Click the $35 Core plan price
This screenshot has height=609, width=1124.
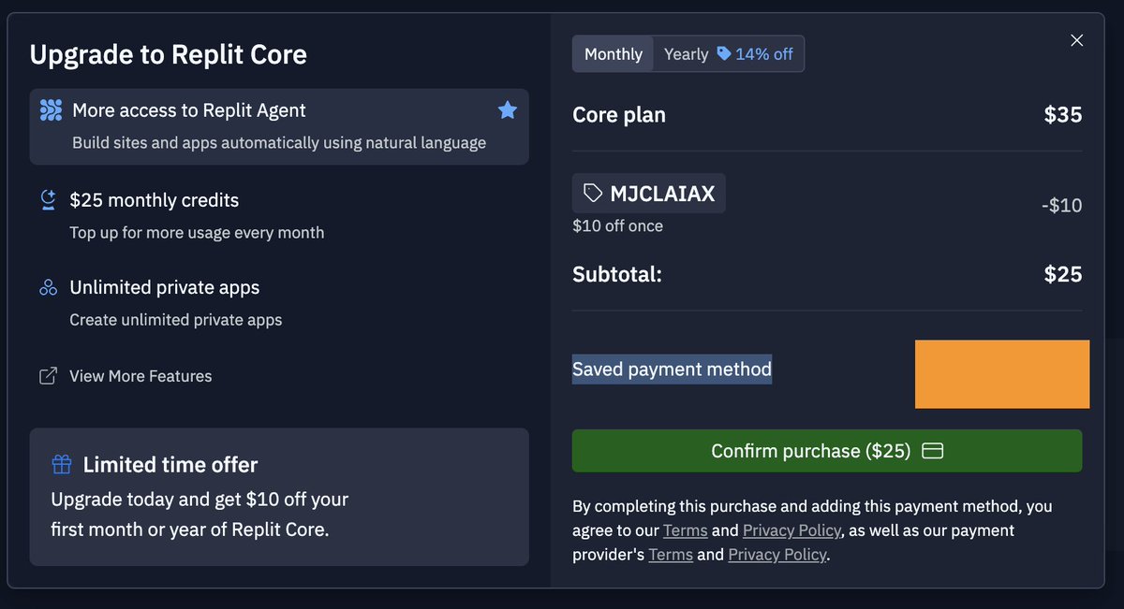click(x=1063, y=115)
